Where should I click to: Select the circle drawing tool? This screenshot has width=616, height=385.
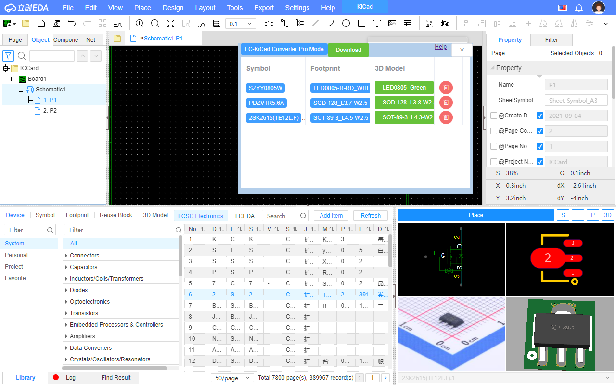coord(346,23)
